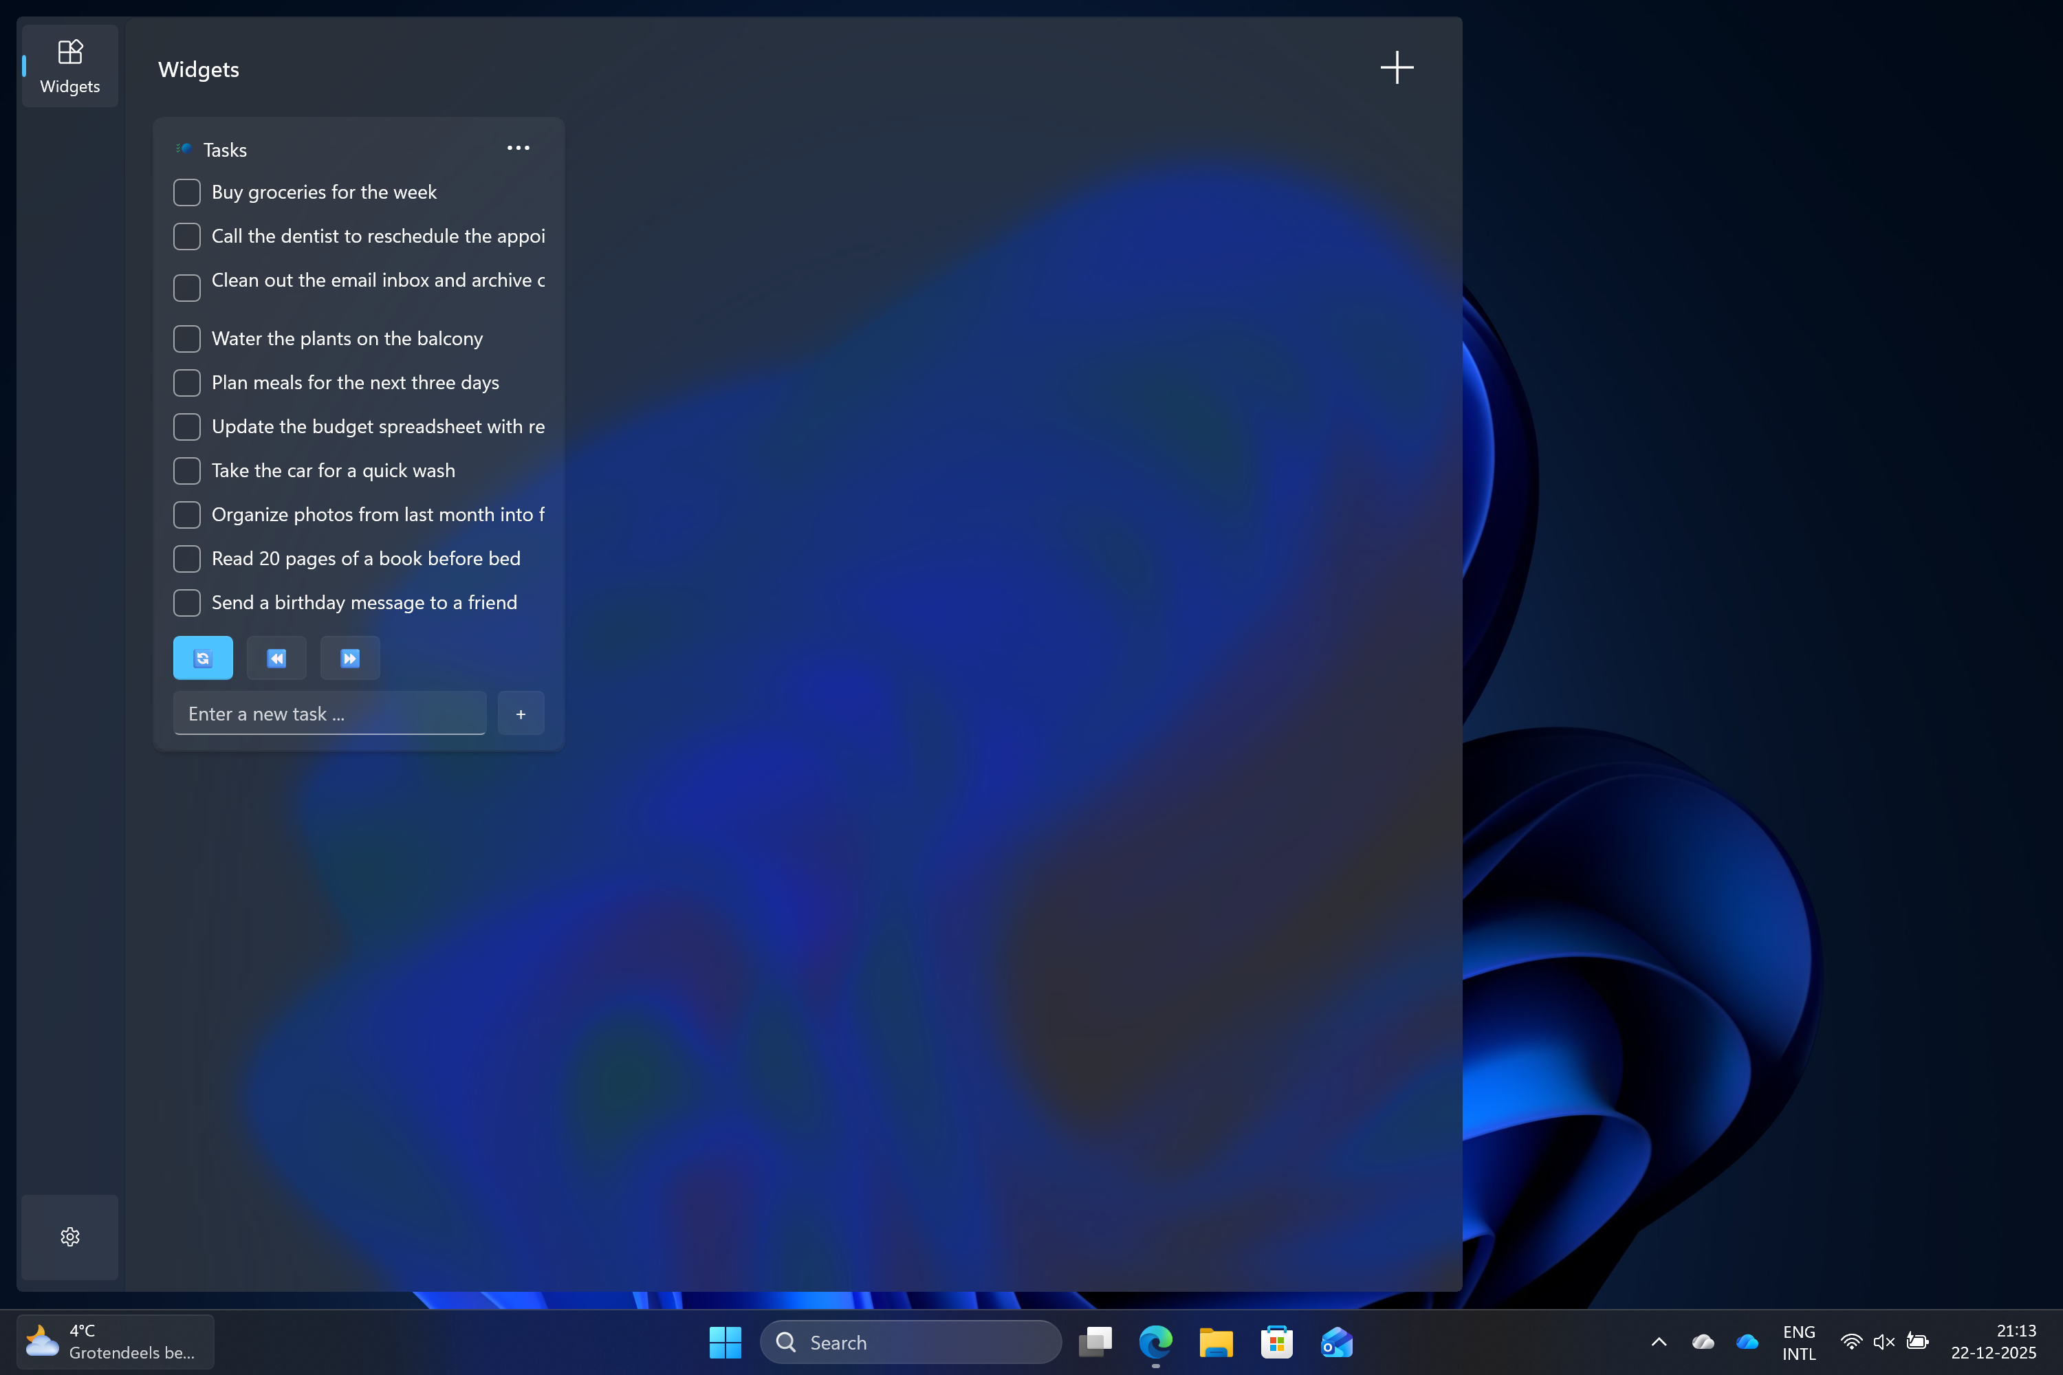Mark Water the plants task complete
The width and height of the screenshot is (2063, 1375).
coord(187,338)
